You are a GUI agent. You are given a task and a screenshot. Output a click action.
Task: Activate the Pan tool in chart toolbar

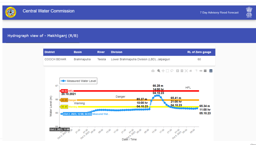tap(163, 71)
